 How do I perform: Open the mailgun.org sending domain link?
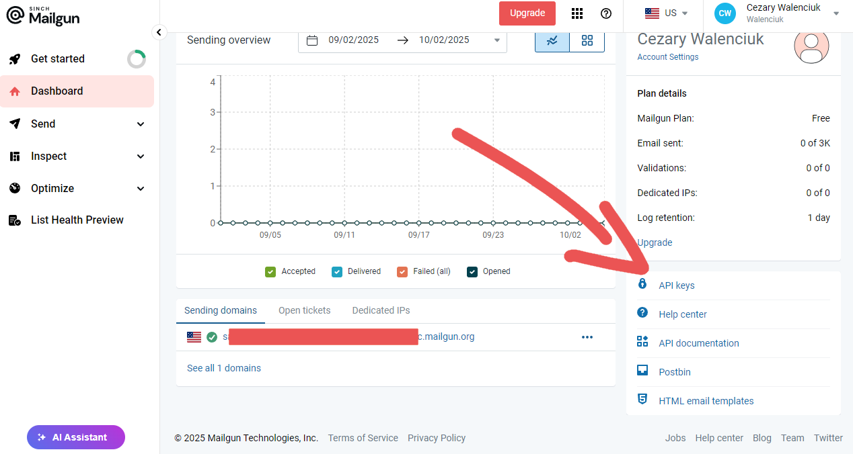pyautogui.click(x=348, y=337)
